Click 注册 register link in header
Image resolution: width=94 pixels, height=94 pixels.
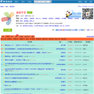[x=91, y=2]
